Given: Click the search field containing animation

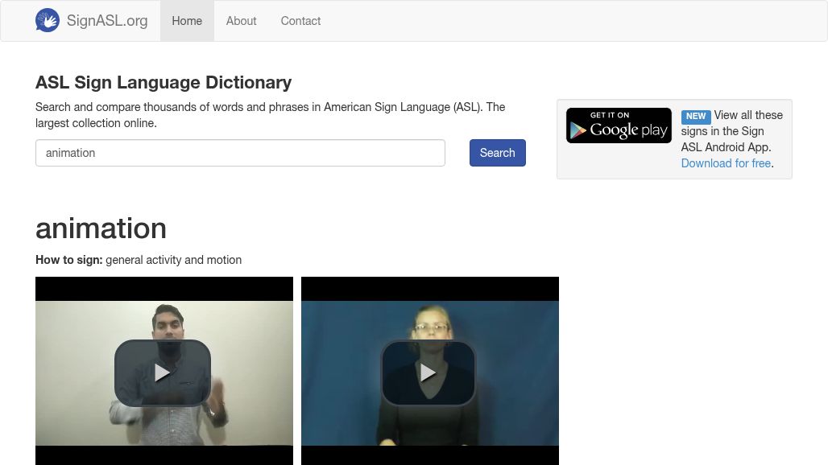Looking at the screenshot, I should [240, 153].
